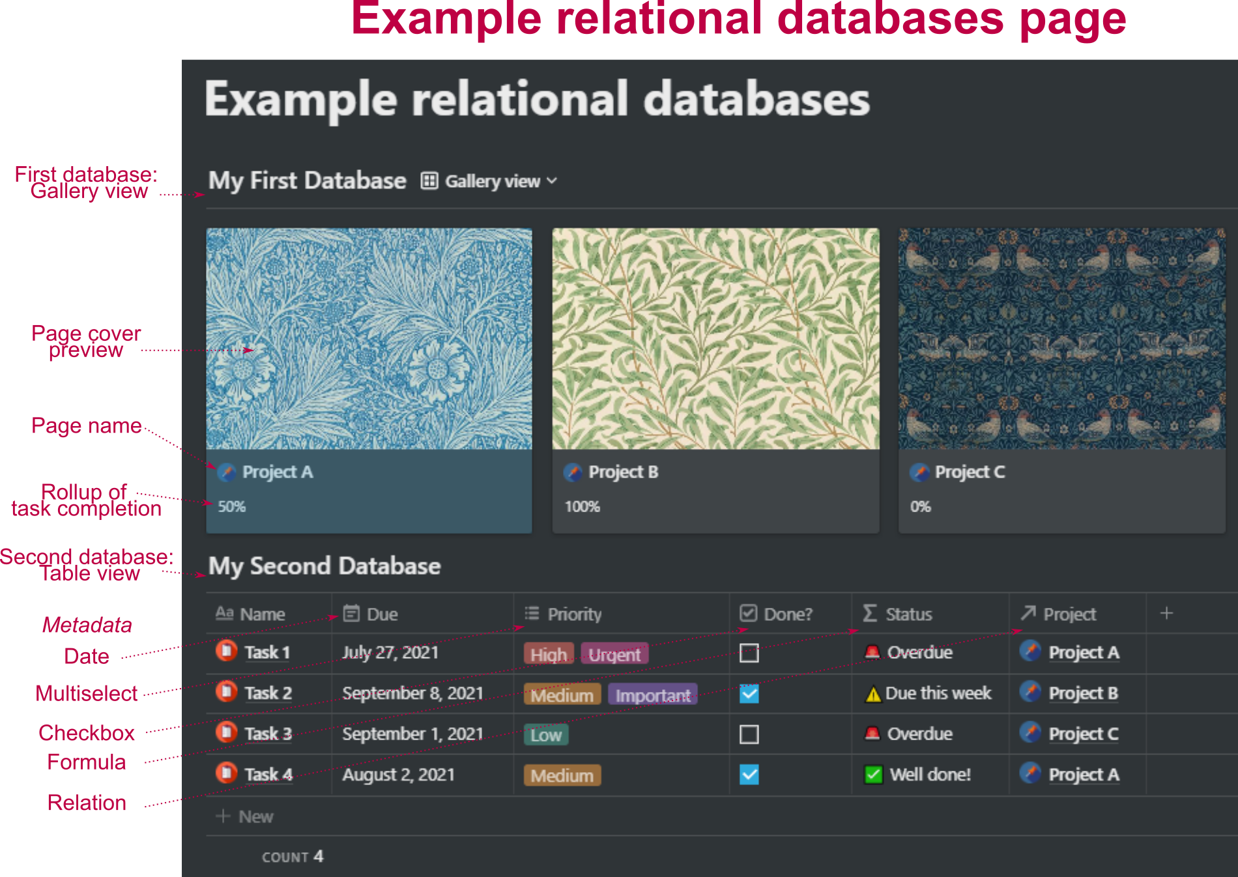This screenshot has height=877, width=1238.
Task: Click the gallery view grid icon
Action: point(429,180)
